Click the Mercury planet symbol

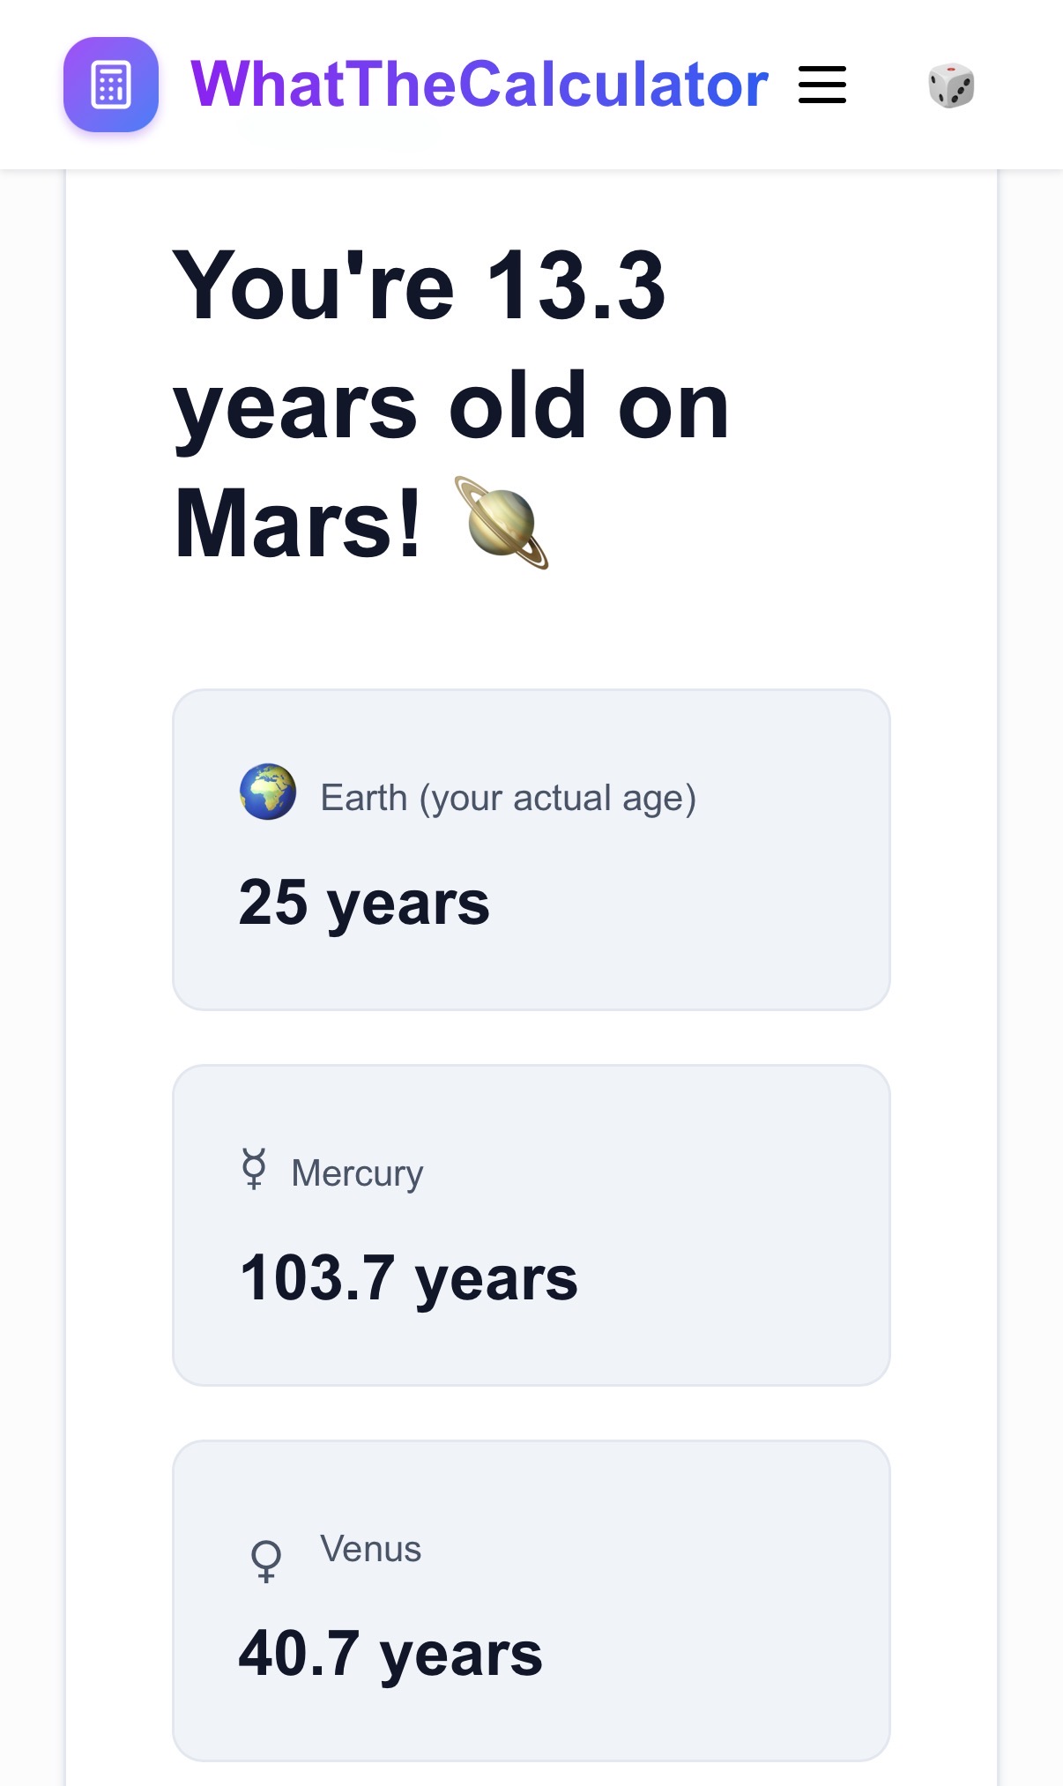[254, 1169]
